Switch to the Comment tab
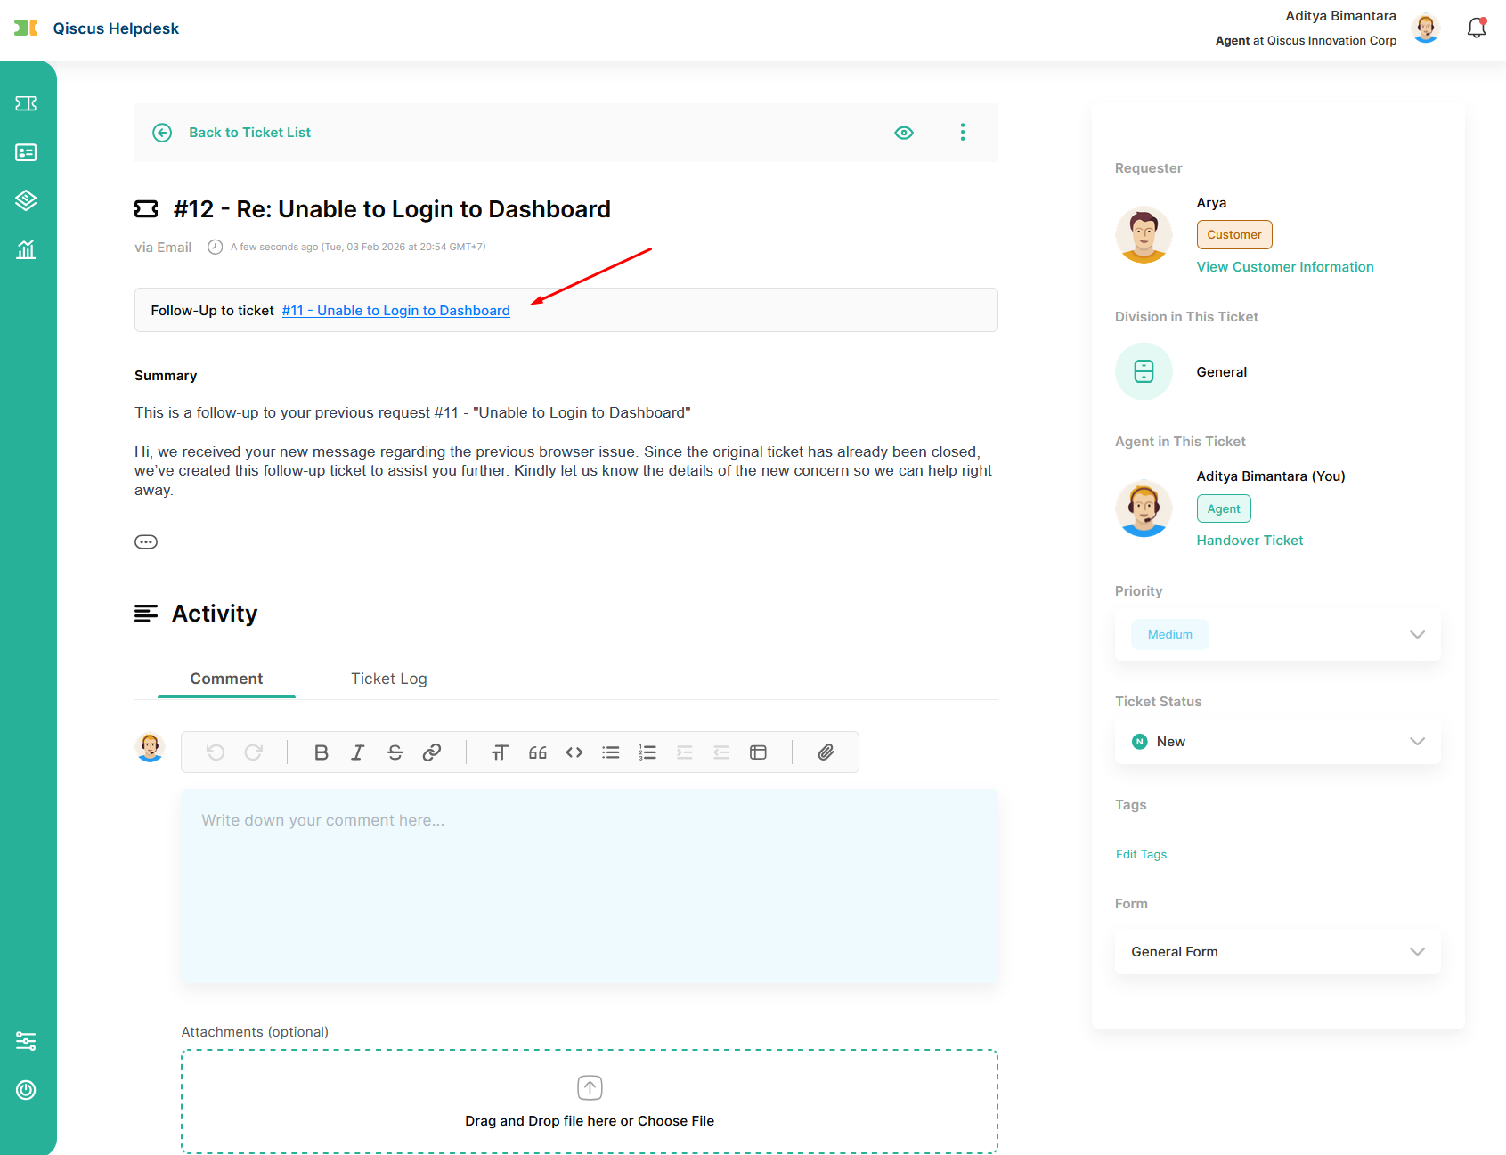 226,679
